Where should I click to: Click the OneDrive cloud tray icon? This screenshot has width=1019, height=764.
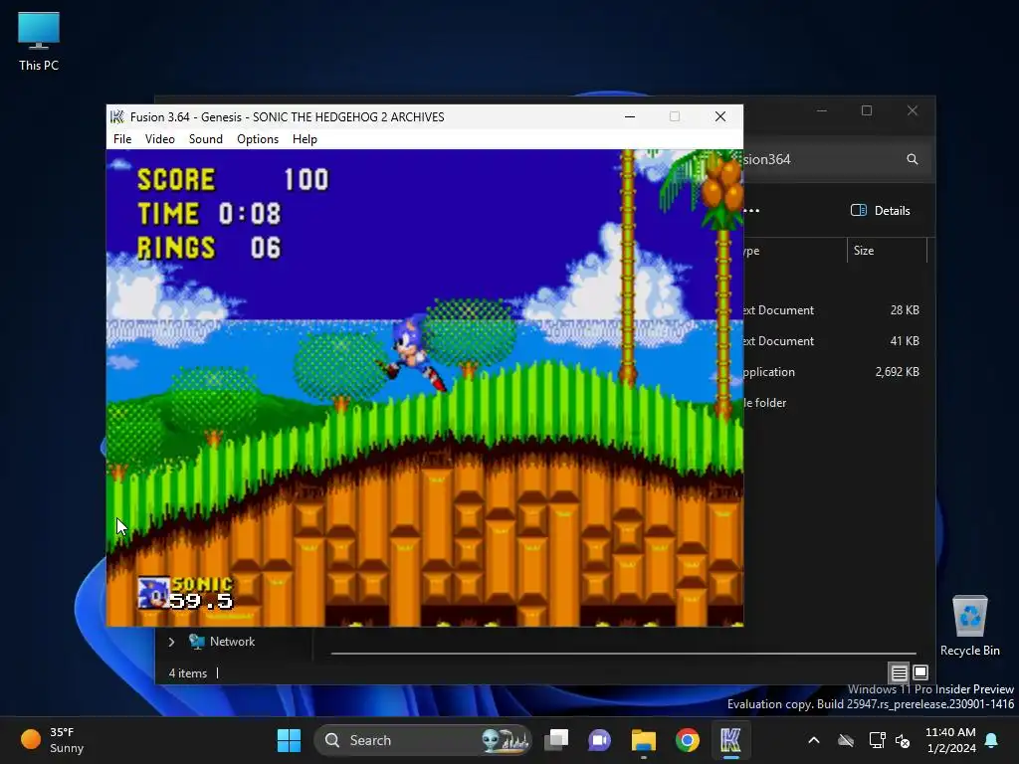[846, 740]
